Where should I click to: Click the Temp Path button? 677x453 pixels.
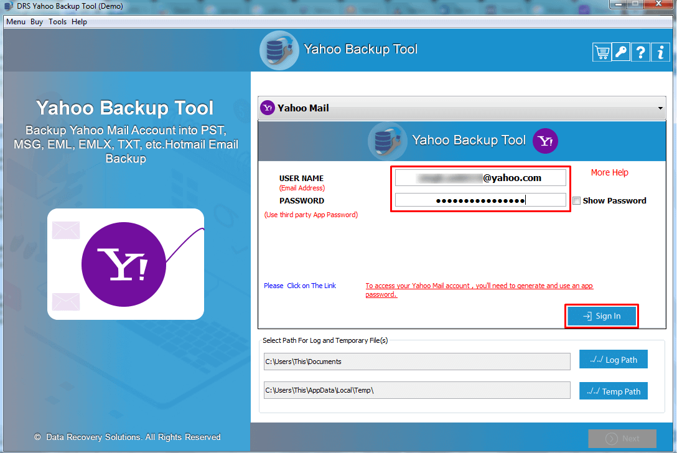pyautogui.click(x=613, y=391)
